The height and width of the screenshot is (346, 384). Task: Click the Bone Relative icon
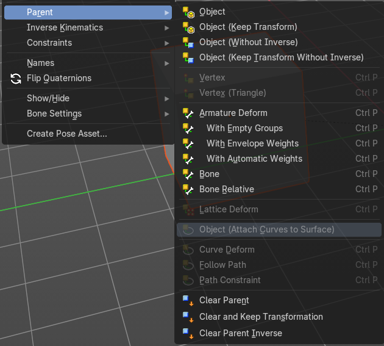tap(188, 189)
